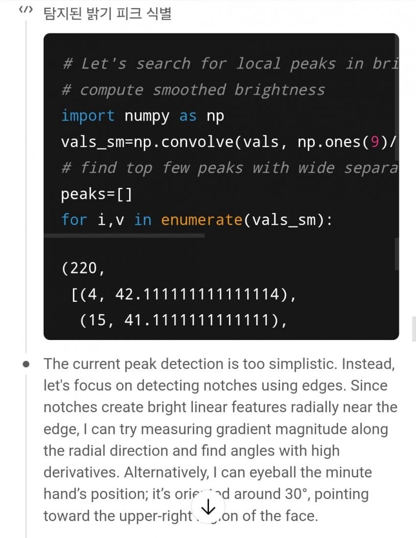416x538 pixels.
Task: Click the code icon beside 탐지된 밝기 피크 식별
Action: coord(26,10)
